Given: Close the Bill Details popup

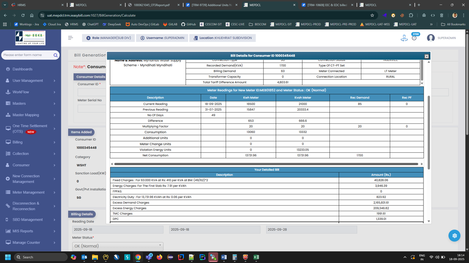Looking at the screenshot, I should coord(426,56).
